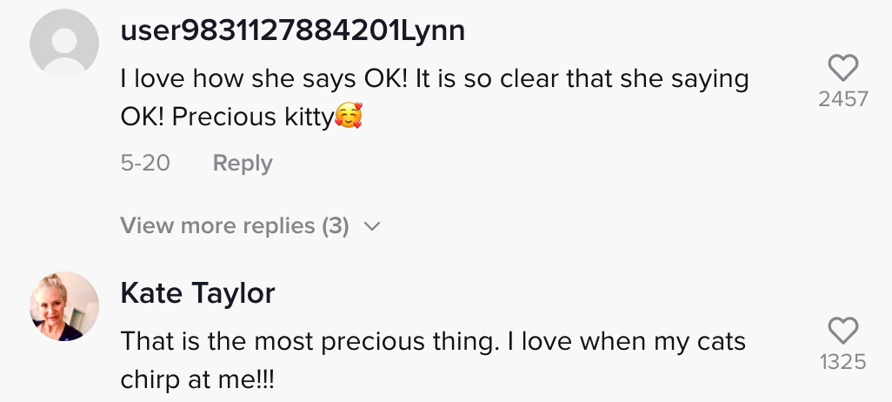Image resolution: width=892 pixels, height=402 pixels.
Task: Open the user9831127884201Lynn username link
Action: (x=292, y=31)
